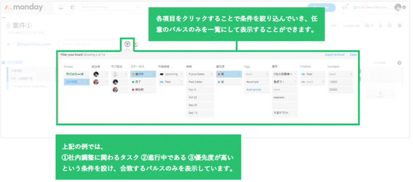This screenshot has width=413, height=182.
Task: Click the add column plus icon
Action: click(x=399, y=63)
